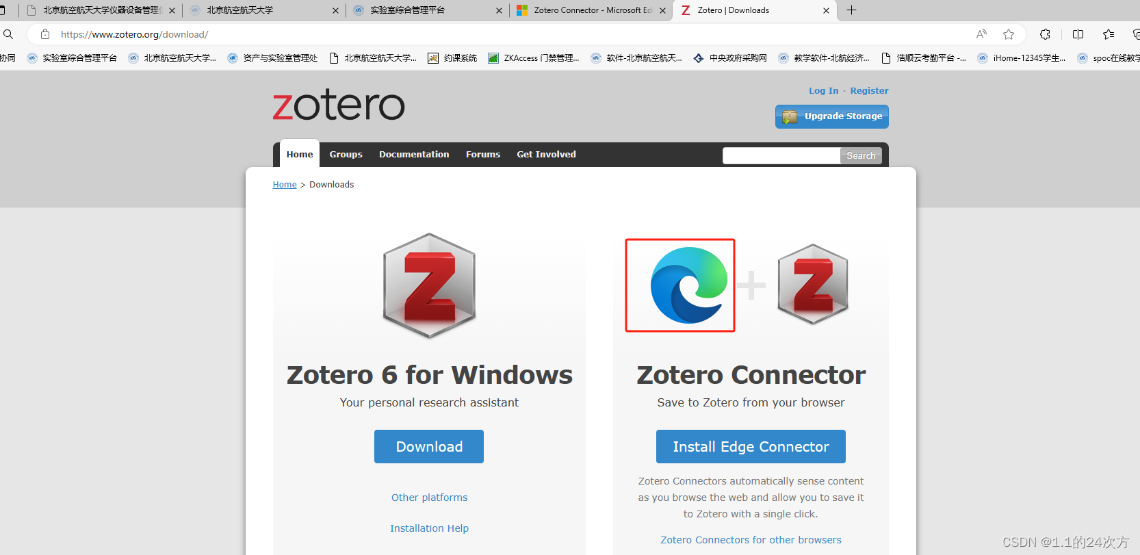This screenshot has height=555, width=1140.
Task: Close the Zotero | Downloads tab
Action: [826, 10]
